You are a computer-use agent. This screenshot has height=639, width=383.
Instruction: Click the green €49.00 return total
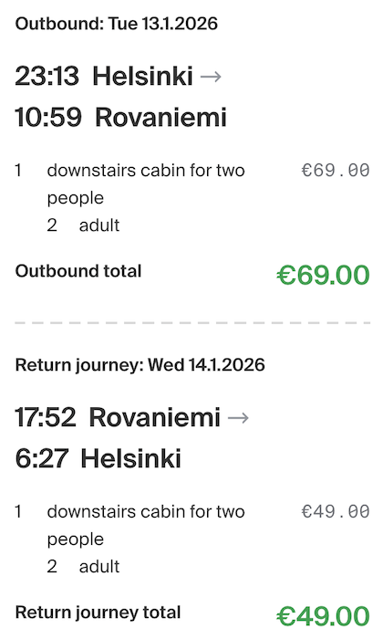point(323,616)
